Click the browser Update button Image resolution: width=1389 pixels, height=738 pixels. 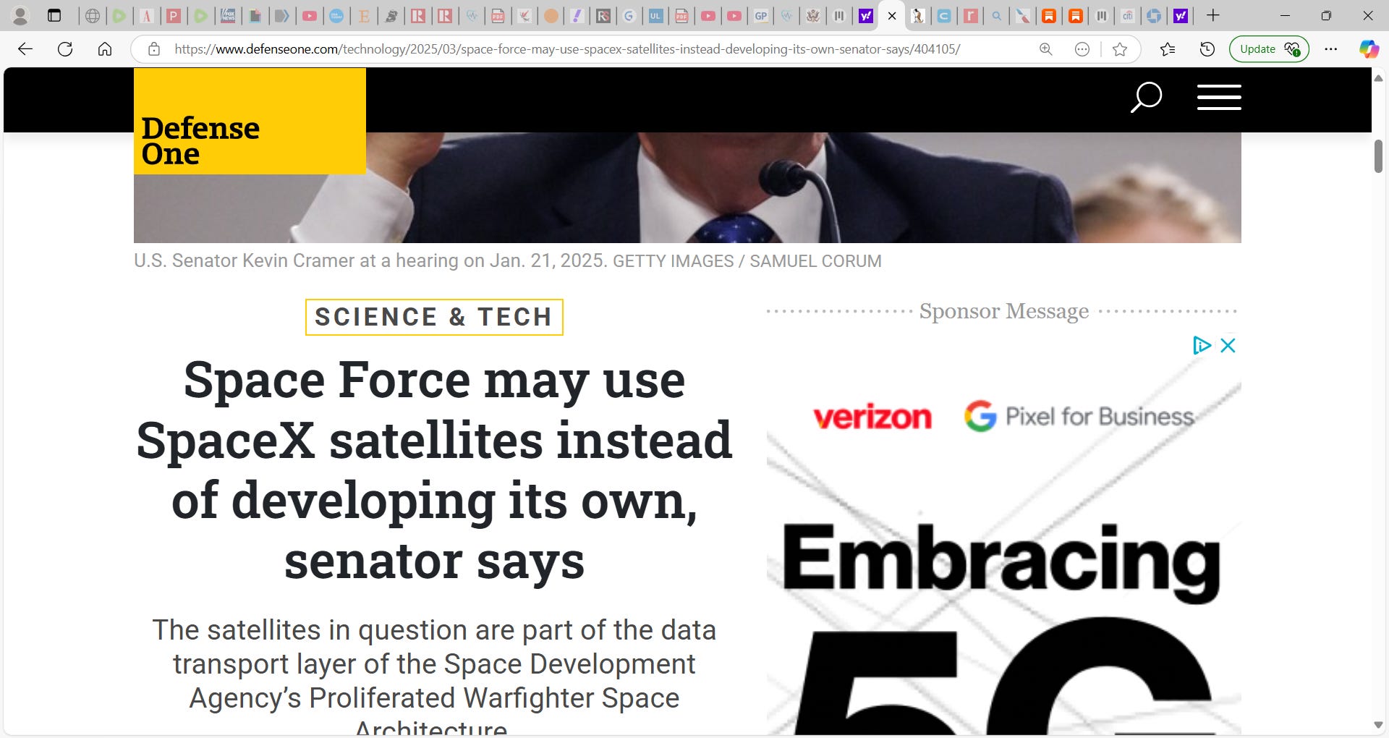(x=1269, y=49)
